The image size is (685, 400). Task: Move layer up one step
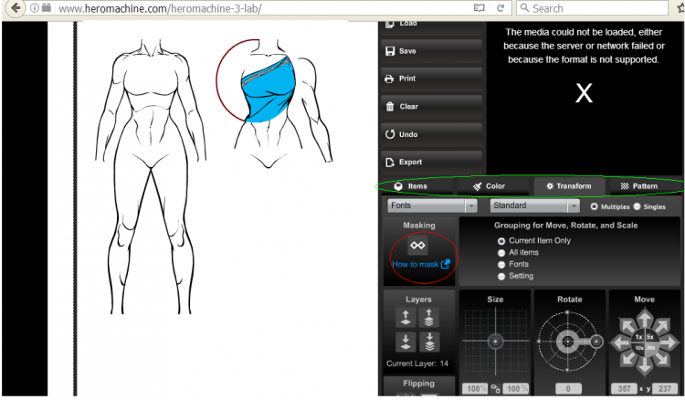click(x=406, y=317)
